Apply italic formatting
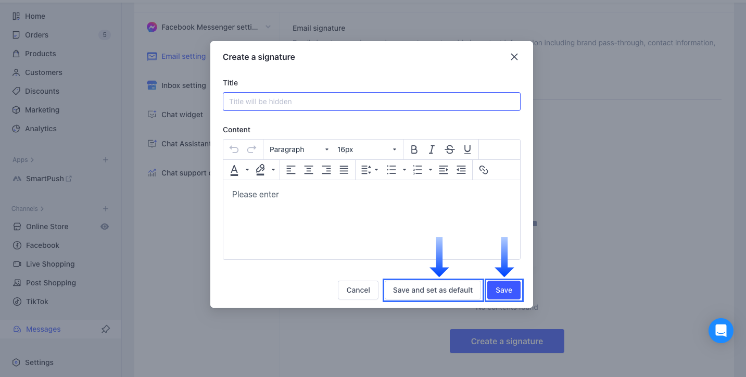Screen dimensions: 746x377 tap(432, 149)
